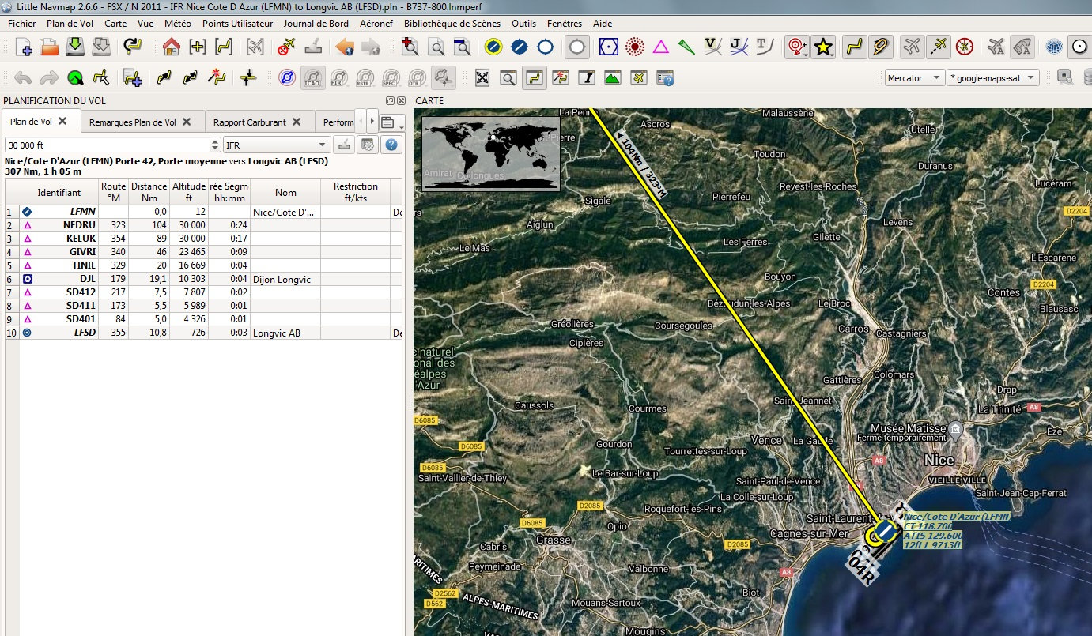Click the undo arrow in toolbar

click(23, 78)
